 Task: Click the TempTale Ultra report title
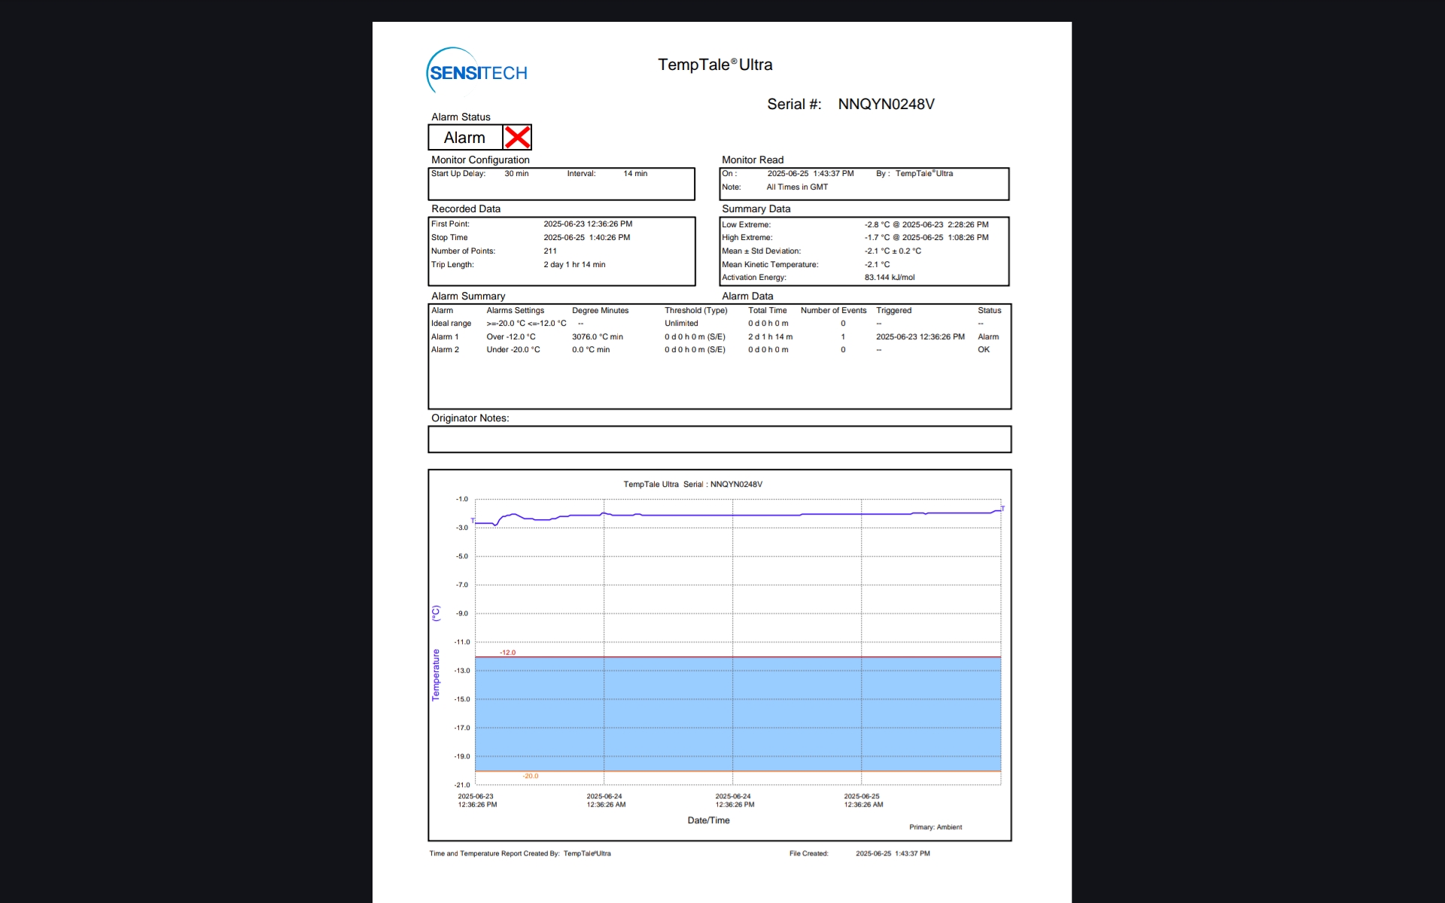[x=715, y=65]
